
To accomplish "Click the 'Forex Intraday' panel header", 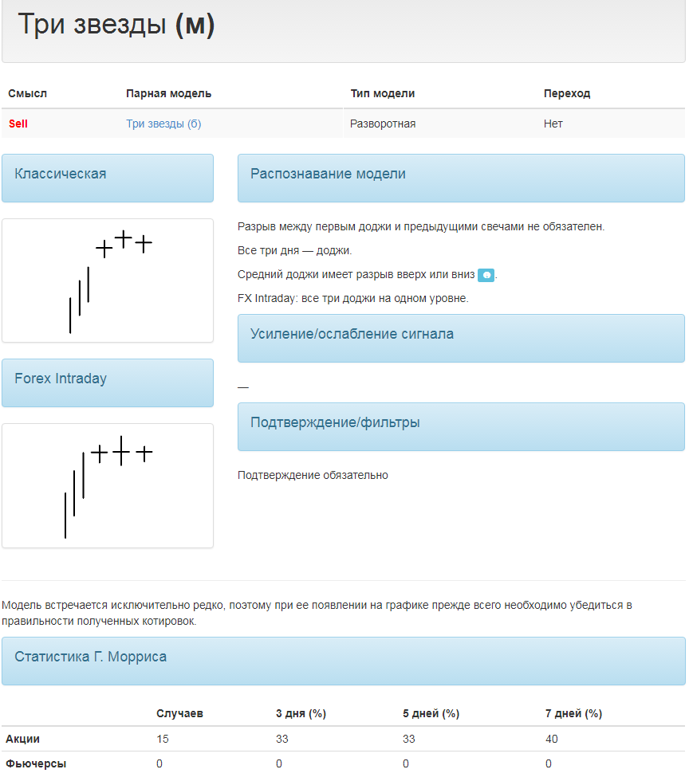I will point(108,383).
